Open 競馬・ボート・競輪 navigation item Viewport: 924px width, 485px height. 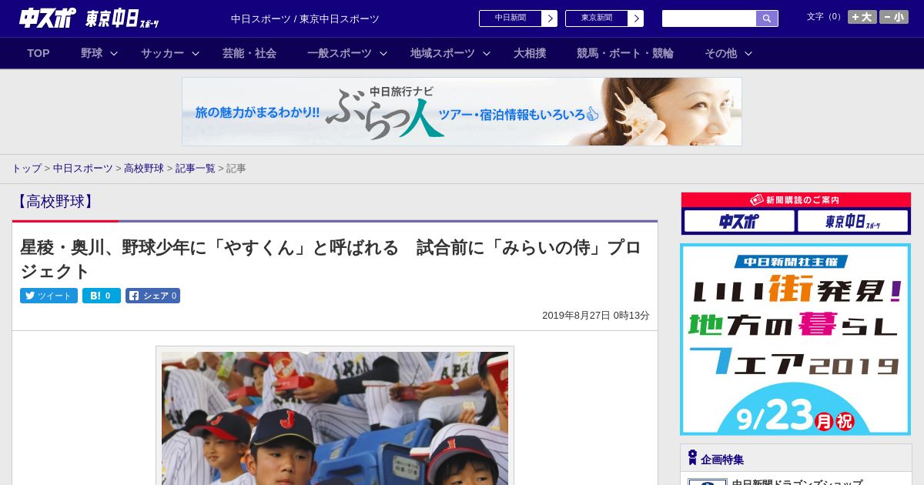click(625, 53)
